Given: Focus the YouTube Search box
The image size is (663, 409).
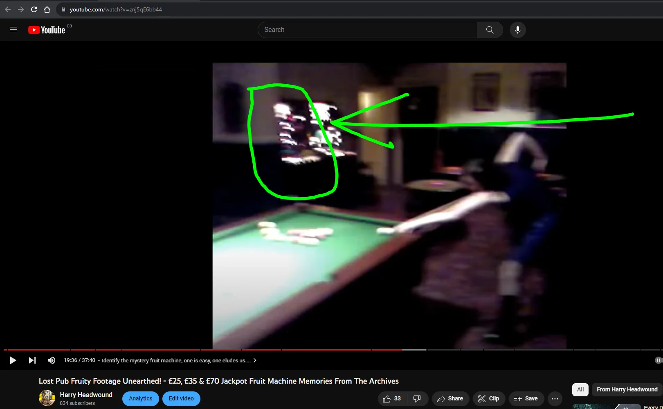Looking at the screenshot, I should pos(367,30).
